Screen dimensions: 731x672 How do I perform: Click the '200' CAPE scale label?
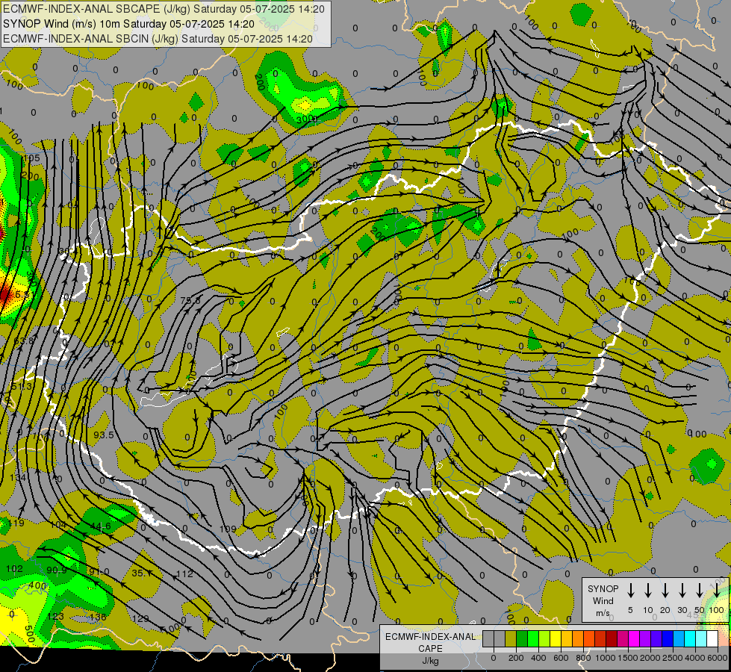click(516, 658)
